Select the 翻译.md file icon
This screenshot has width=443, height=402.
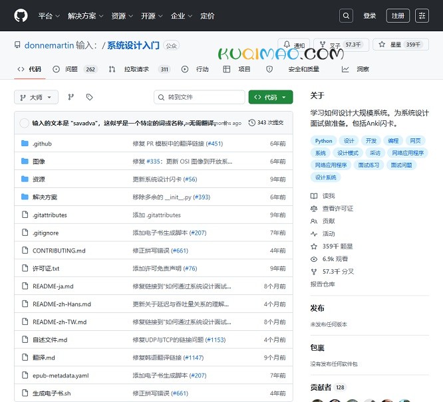(x=25, y=357)
